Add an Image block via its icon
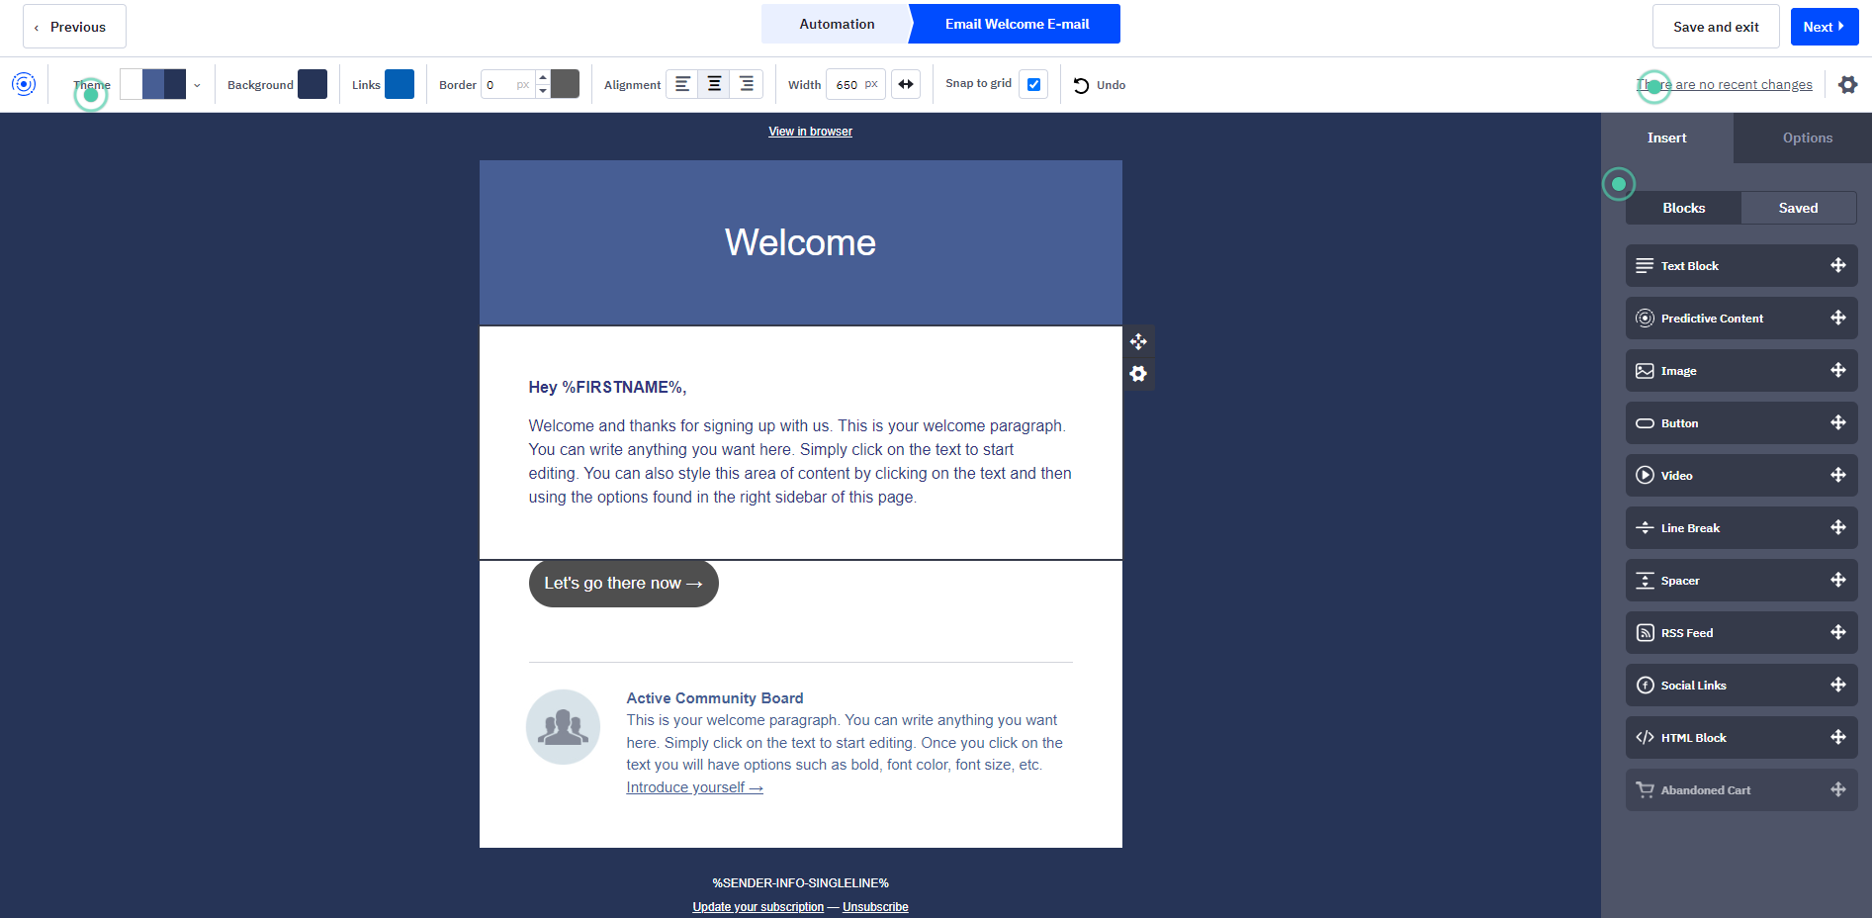Image resolution: width=1872 pixels, height=918 pixels. tap(1645, 371)
